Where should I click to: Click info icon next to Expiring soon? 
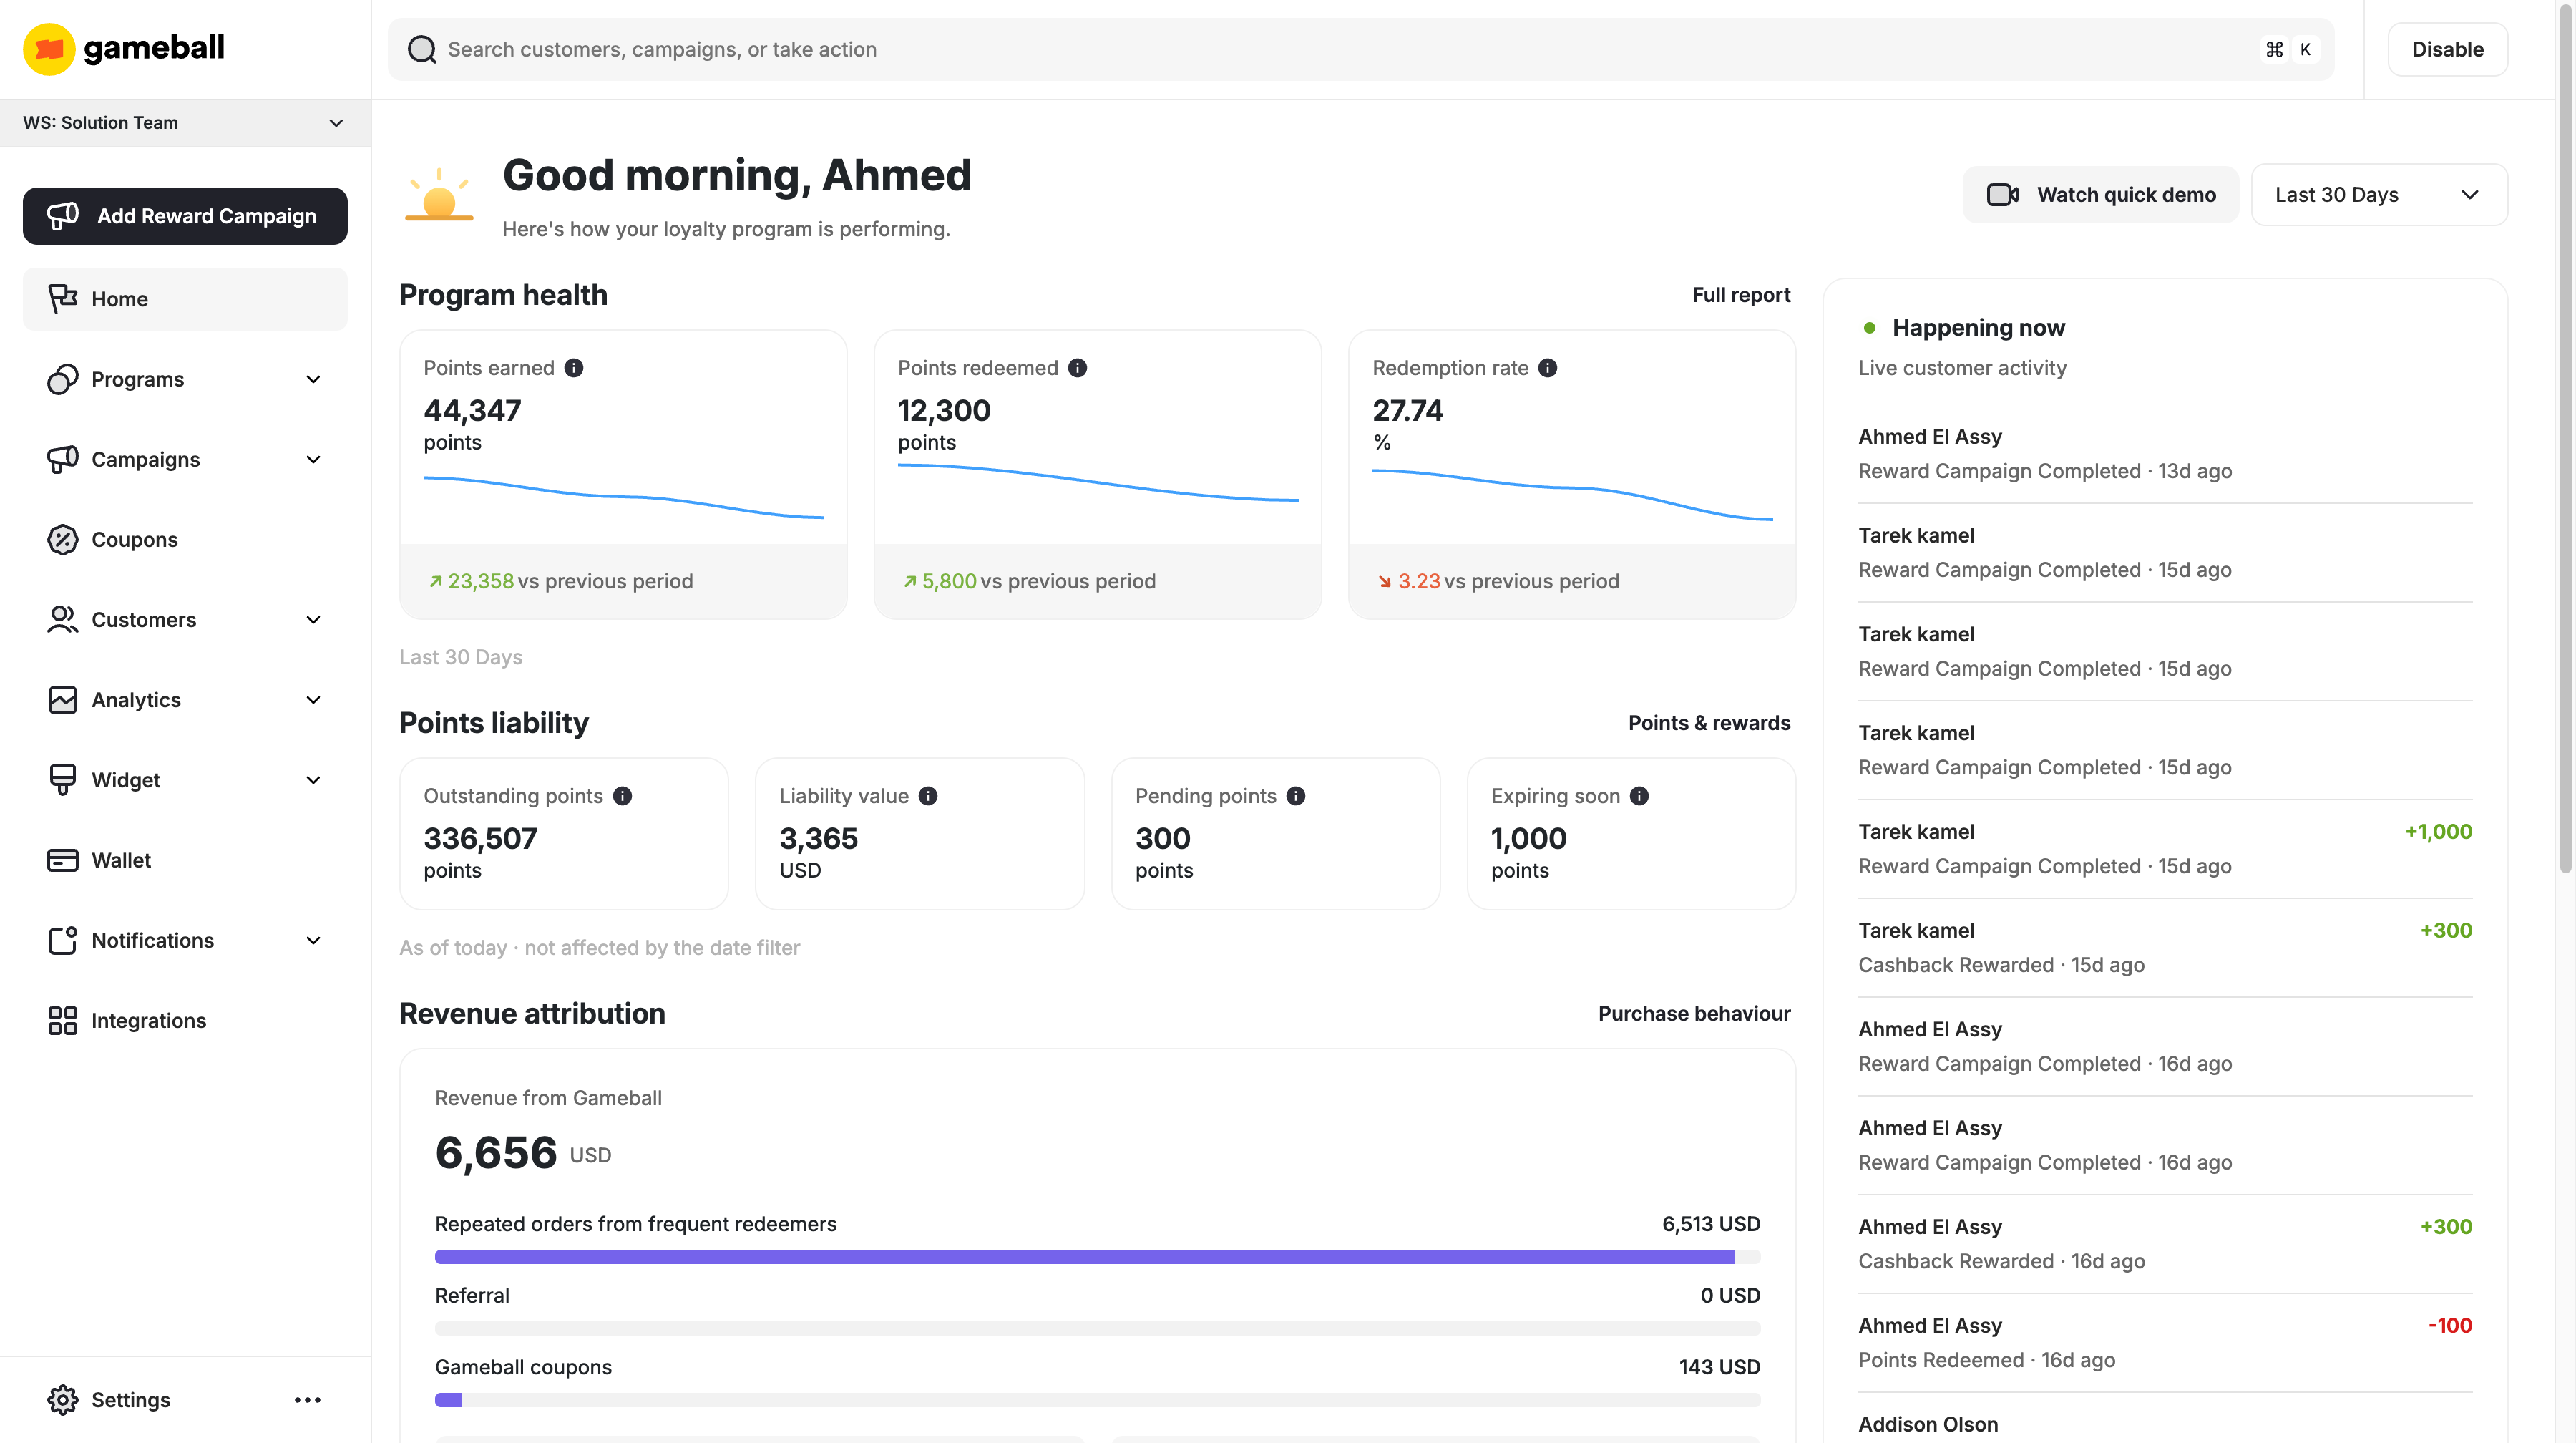pyautogui.click(x=1640, y=796)
